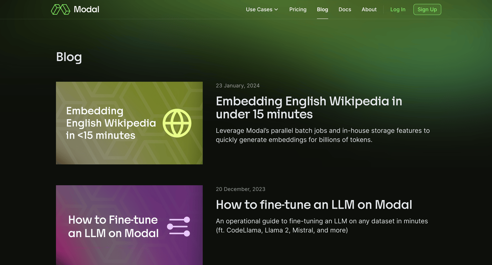Expand the Use Cases dropdown chevron
Viewport: 492px width, 265px height.
pos(276,9)
